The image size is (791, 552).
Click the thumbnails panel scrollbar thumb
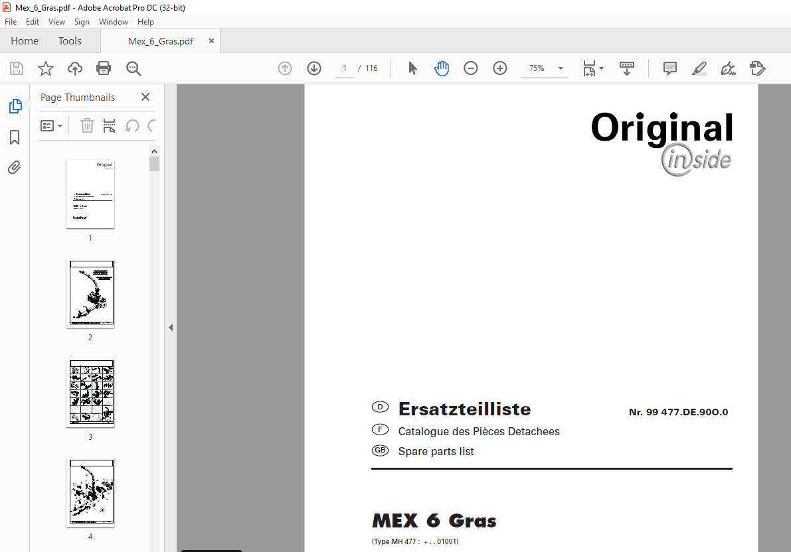(x=154, y=164)
